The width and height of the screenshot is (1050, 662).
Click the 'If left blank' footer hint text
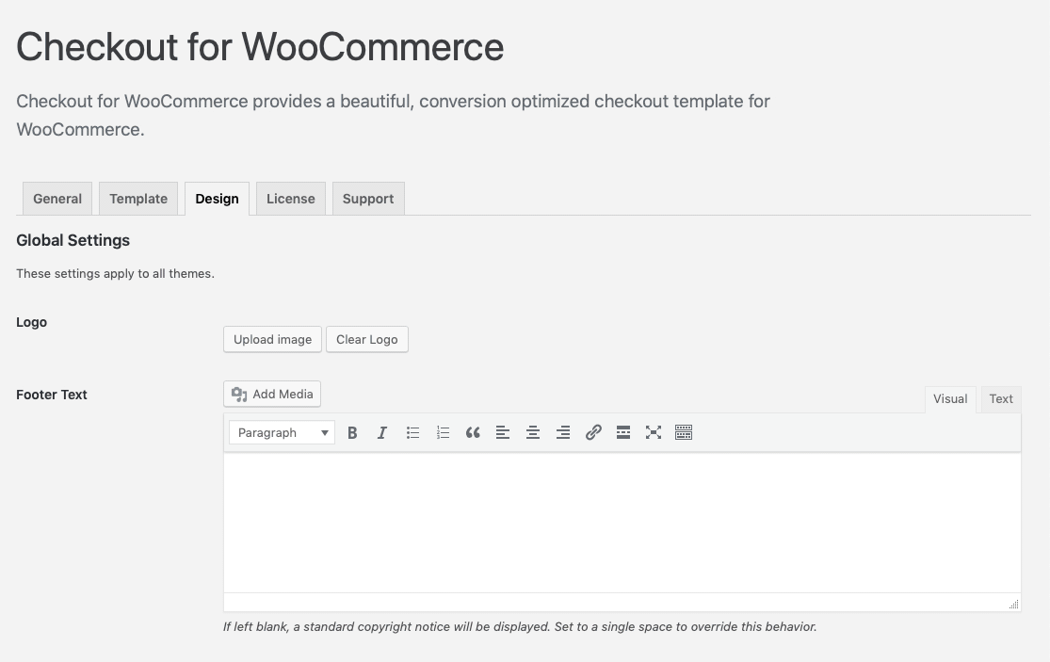tap(520, 627)
